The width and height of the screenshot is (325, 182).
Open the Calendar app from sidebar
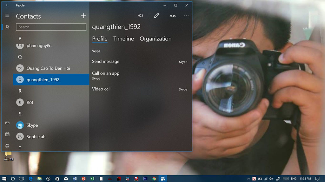[x=8, y=134]
